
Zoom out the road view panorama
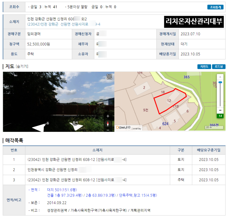108,130
